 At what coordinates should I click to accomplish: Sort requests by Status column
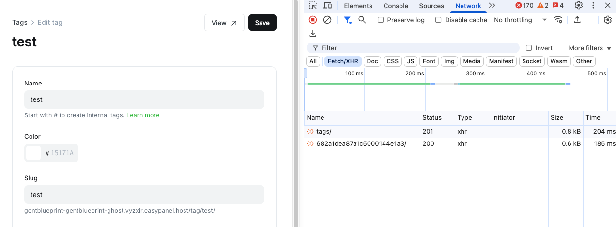pos(438,118)
